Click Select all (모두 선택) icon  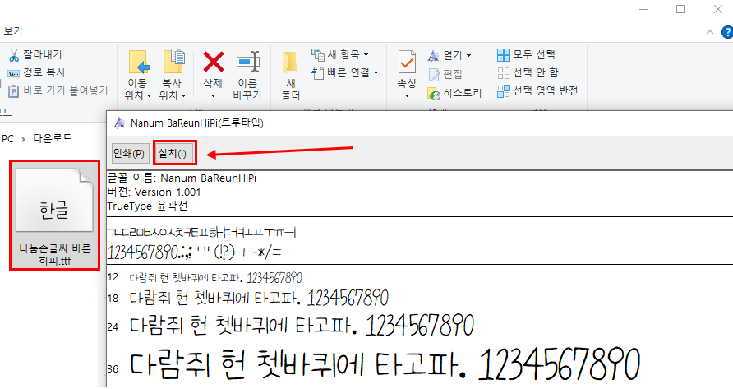tap(504, 55)
